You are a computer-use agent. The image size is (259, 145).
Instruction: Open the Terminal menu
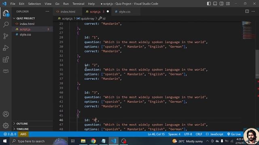click(78, 4)
